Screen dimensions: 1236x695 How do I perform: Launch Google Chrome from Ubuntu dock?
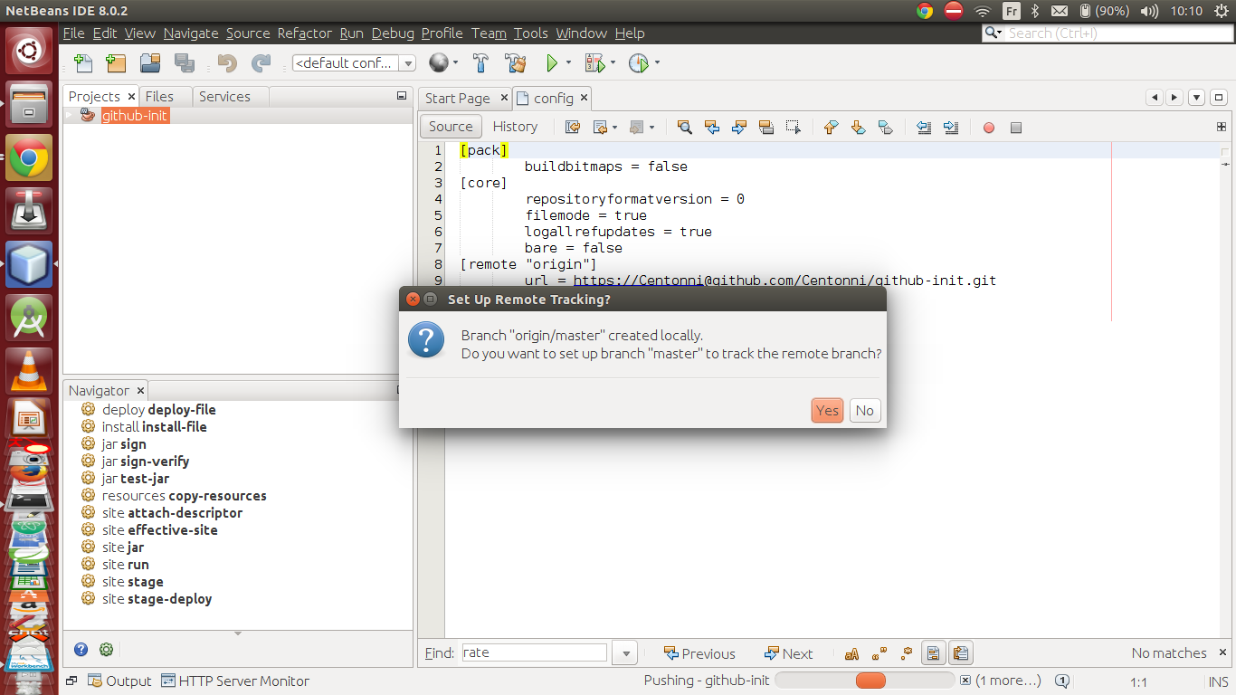click(x=29, y=157)
